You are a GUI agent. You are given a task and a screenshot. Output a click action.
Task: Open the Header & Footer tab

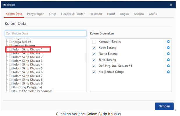73,14
